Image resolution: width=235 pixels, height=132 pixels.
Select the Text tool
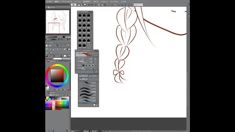tap(61, 56)
